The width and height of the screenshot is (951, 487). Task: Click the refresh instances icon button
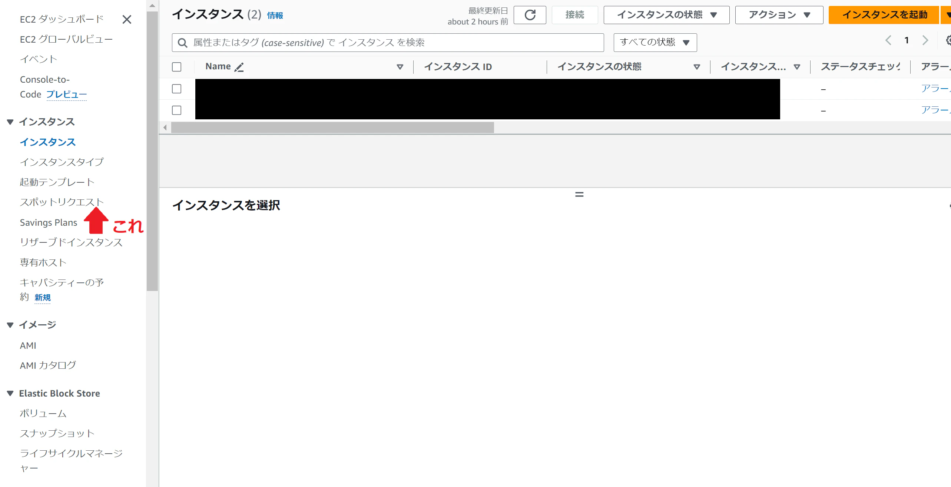click(x=530, y=15)
